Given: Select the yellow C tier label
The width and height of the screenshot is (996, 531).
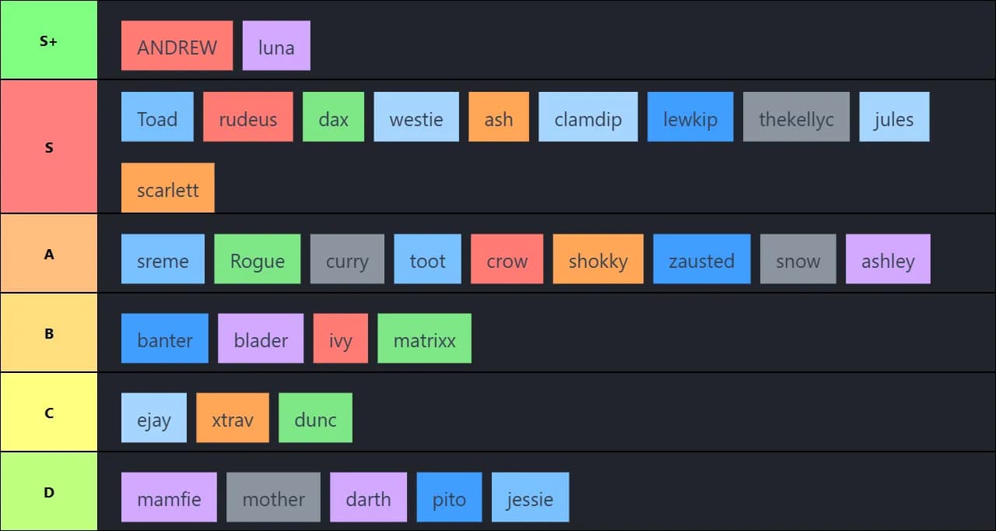Looking at the screenshot, I should pos(48,412).
